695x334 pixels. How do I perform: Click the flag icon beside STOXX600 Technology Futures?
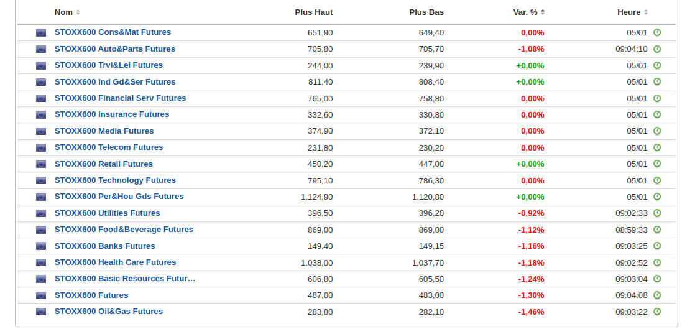click(41, 180)
